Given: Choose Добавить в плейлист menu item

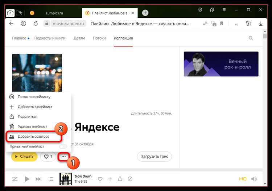Looking at the screenshot, I should (x=39, y=107).
